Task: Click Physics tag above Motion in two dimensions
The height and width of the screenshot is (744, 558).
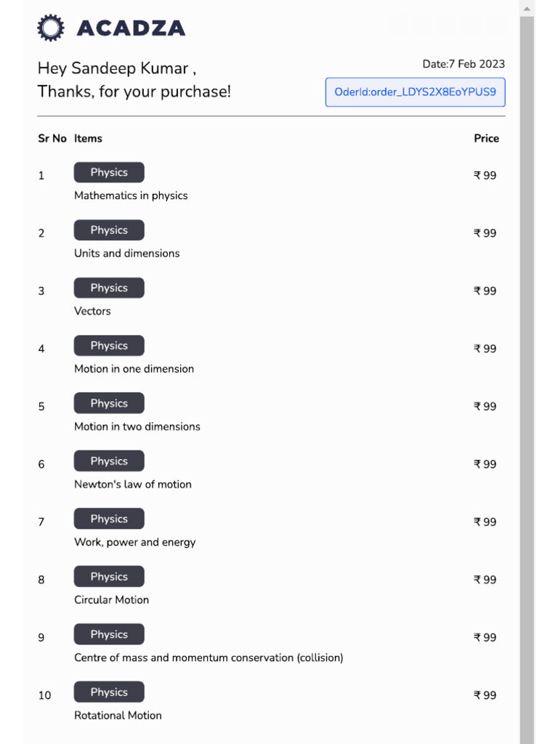Action: point(109,404)
